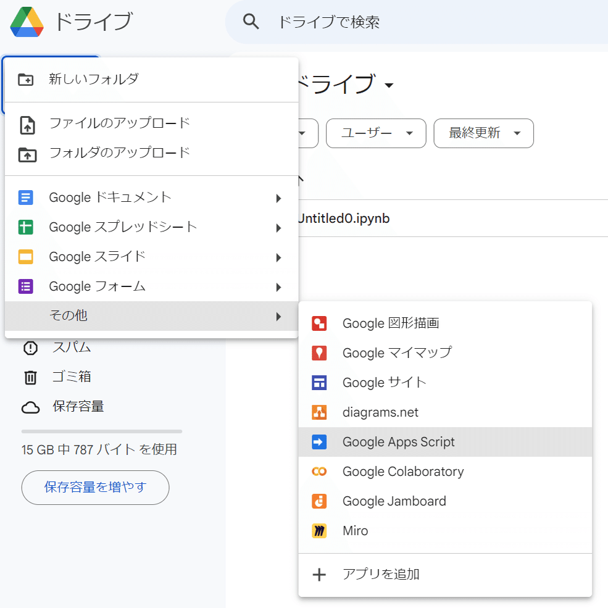Launch Google Apps Script from the submenu
Image resolution: width=608 pixels, height=608 pixels.
click(x=445, y=442)
